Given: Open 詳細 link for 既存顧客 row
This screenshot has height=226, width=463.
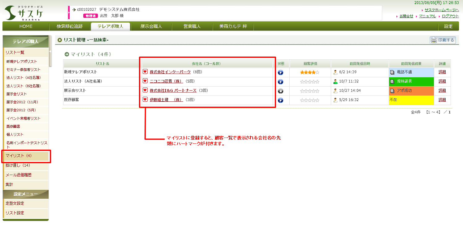Looking at the screenshot, I should [442, 100].
